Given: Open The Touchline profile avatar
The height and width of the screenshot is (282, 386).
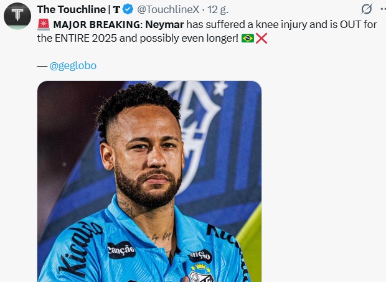Looking at the screenshot, I should pyautogui.click(x=17, y=16).
